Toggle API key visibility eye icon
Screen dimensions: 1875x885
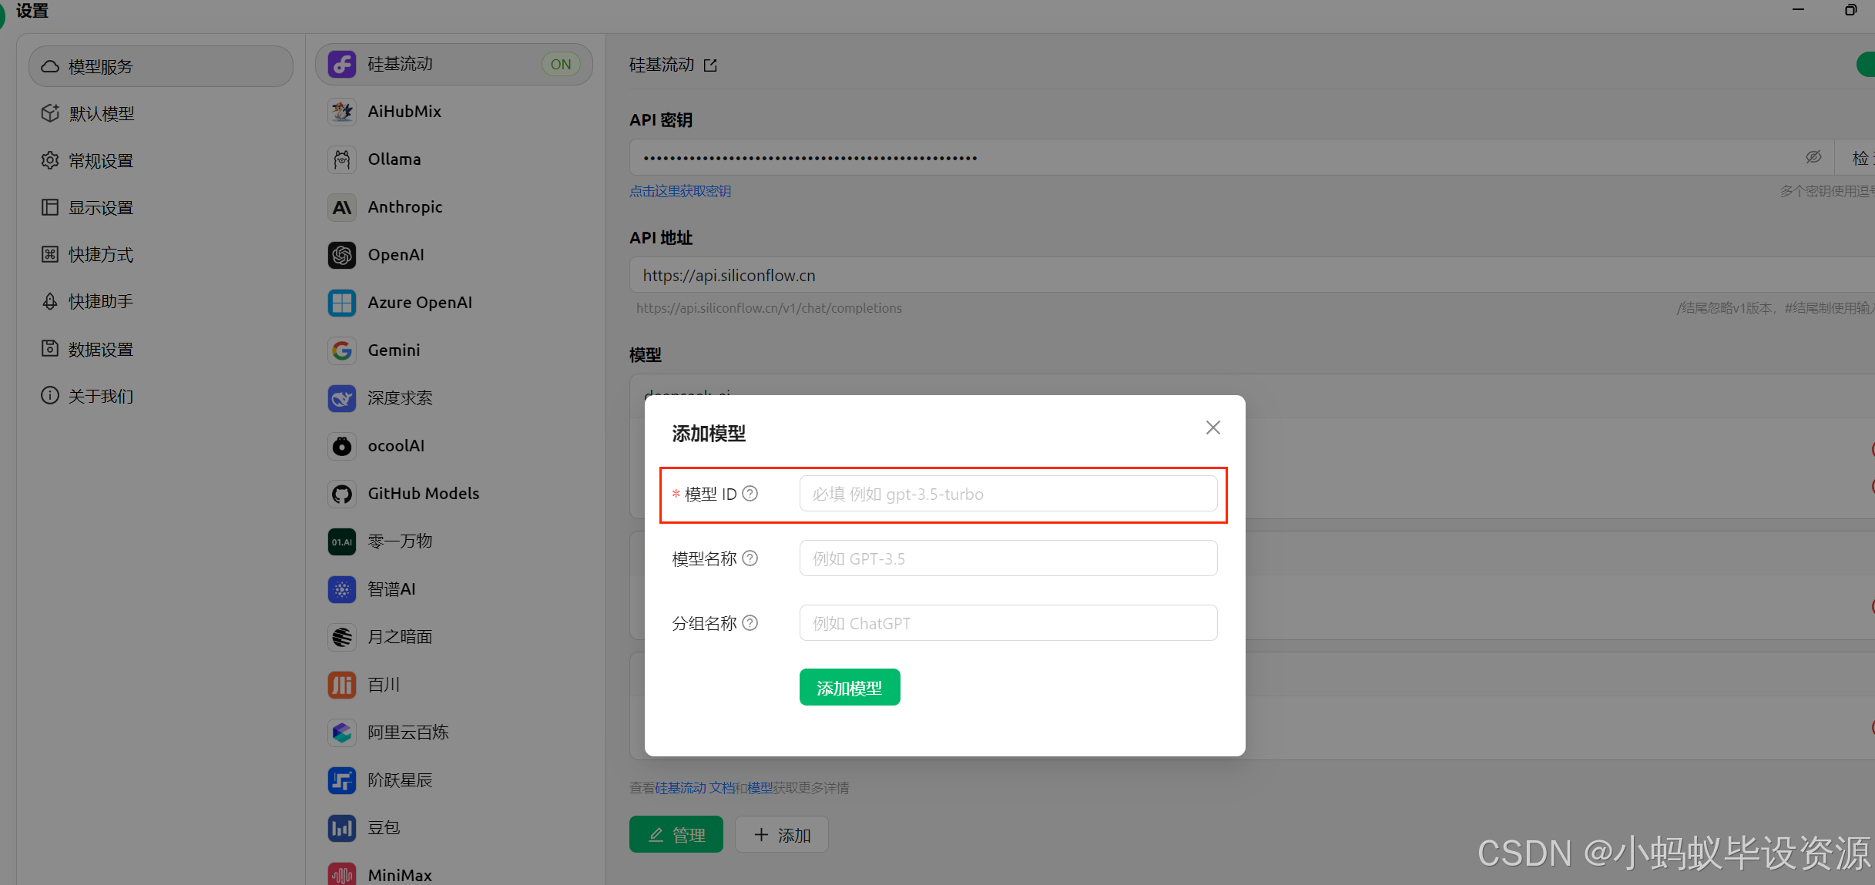tap(1813, 157)
